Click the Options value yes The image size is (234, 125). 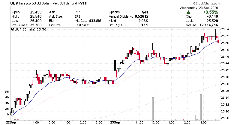tap(145, 12)
